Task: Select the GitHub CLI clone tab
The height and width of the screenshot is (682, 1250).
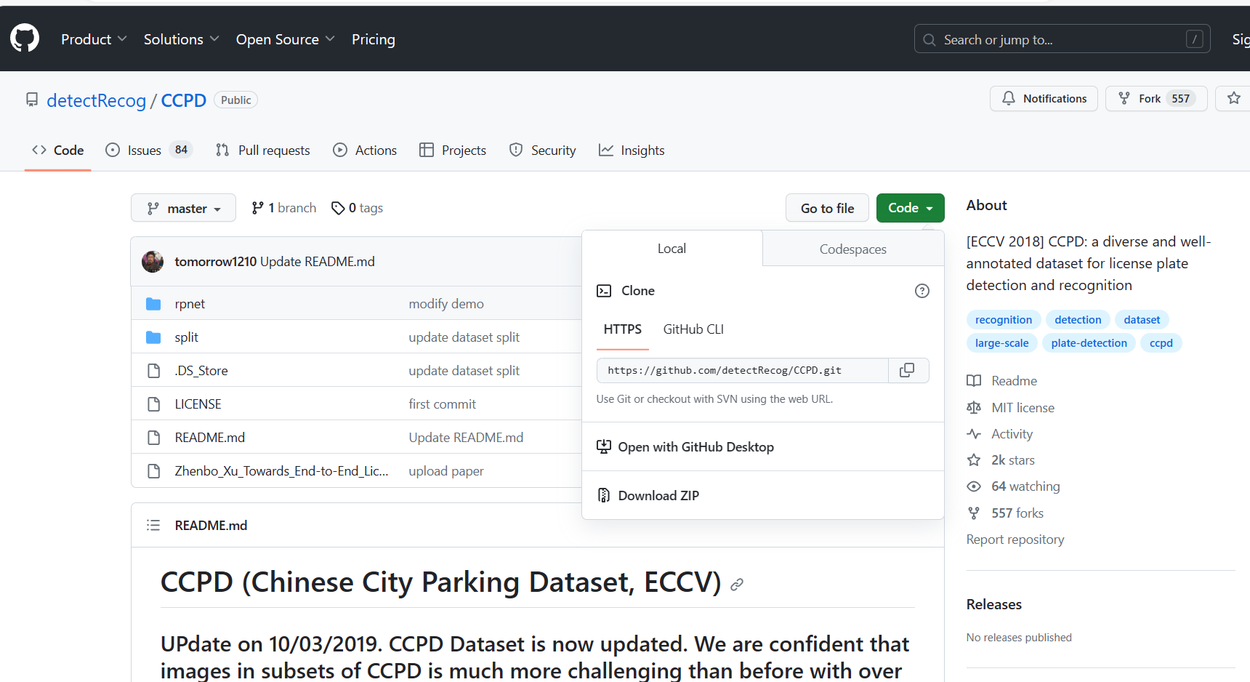Action: [x=693, y=329]
